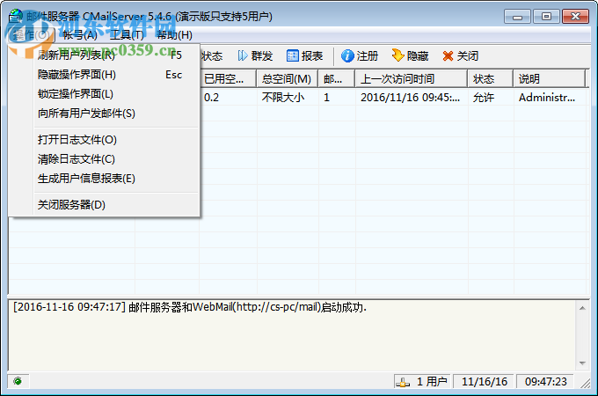Click the 说明 column header

(x=549, y=79)
